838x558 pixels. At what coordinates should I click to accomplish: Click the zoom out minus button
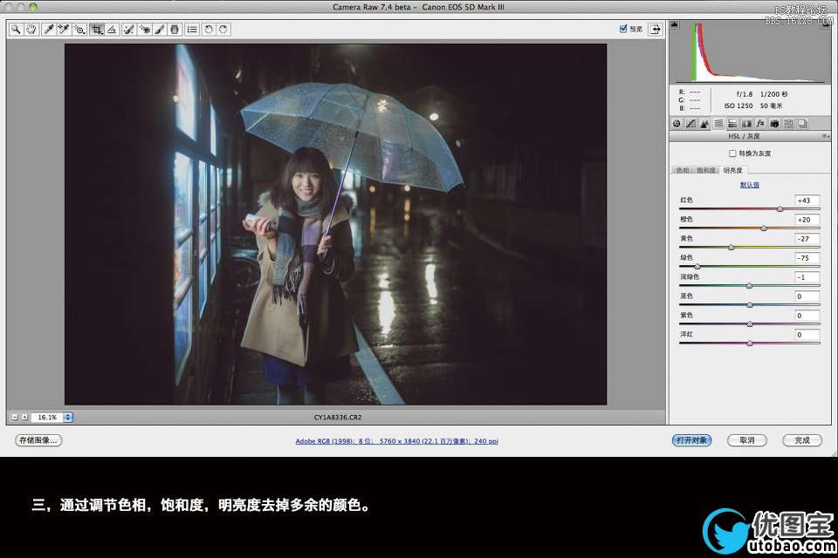(15, 417)
